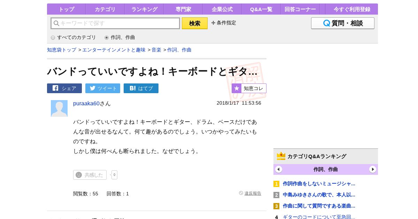Click the 知恵コレ star icon
Viewport: 418px width, 219px height.
237,88
